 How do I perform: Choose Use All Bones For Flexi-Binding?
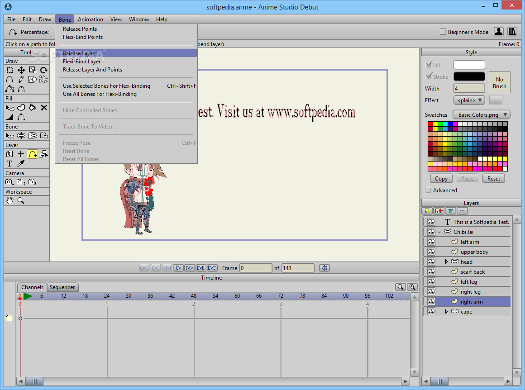(x=126, y=94)
